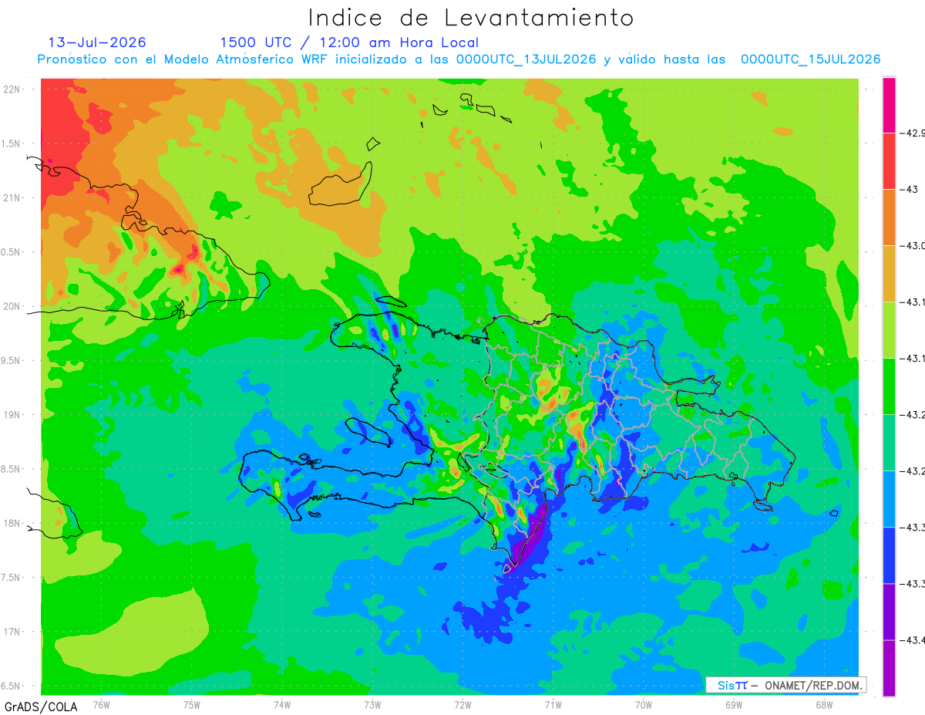Click the "74W" longitude label
925x715 pixels.
click(x=282, y=704)
